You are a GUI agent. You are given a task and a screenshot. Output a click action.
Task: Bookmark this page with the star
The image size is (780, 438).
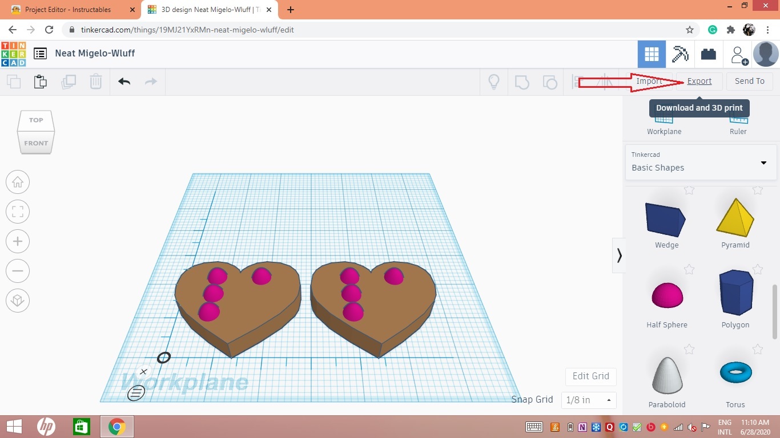(x=690, y=30)
